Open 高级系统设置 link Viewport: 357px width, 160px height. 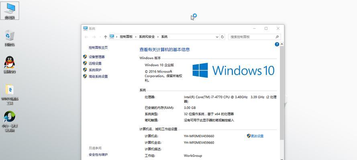[98, 77]
